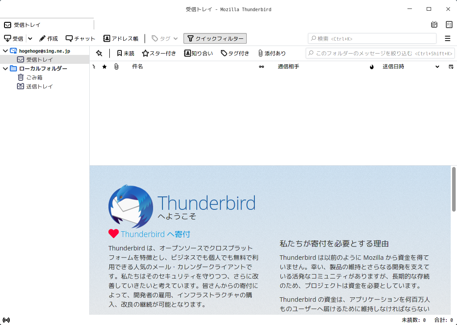This screenshot has width=457, height=325.
Task: Toggle the pin keep-filters icon
Action: coord(99,53)
